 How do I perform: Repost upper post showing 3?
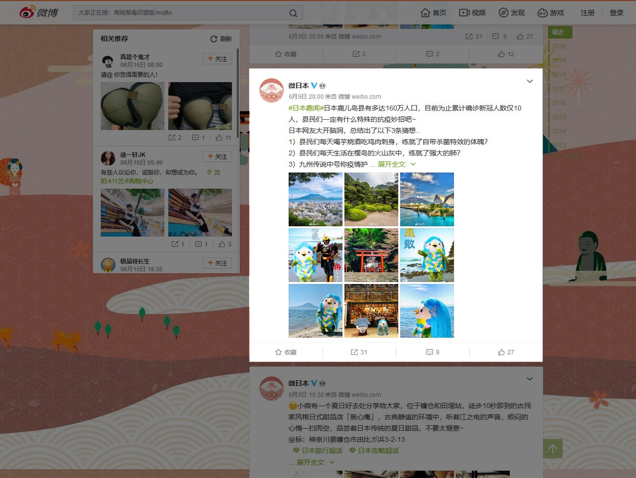click(359, 54)
